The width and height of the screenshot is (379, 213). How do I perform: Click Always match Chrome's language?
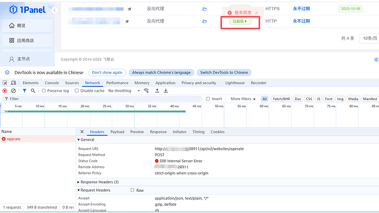tap(161, 73)
